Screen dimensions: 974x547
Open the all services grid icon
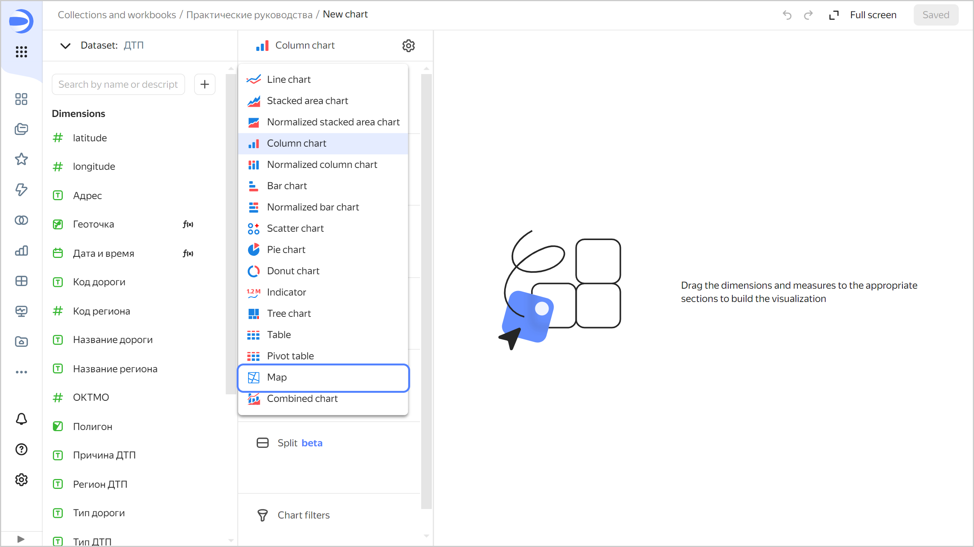coord(21,52)
